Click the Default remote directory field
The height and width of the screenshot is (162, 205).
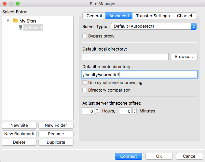139,75
